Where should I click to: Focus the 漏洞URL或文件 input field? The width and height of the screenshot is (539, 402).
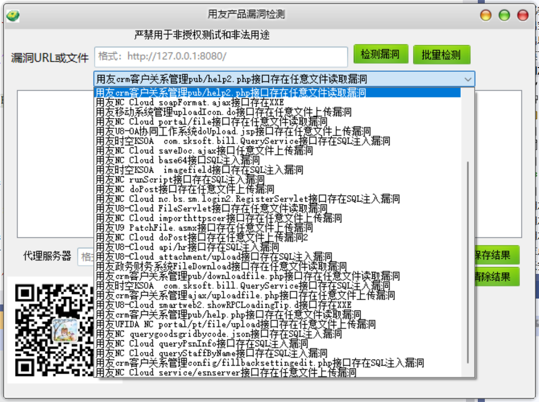(x=221, y=57)
